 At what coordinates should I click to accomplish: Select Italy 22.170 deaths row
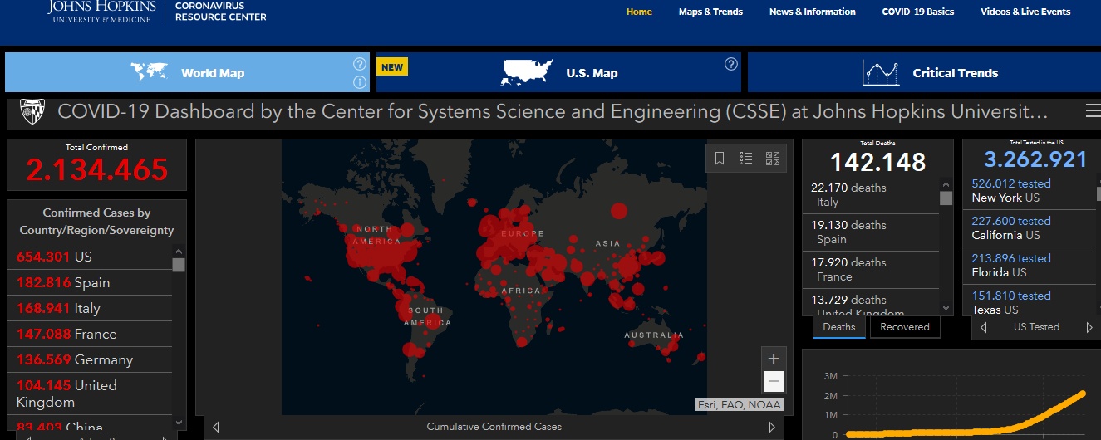[870, 195]
